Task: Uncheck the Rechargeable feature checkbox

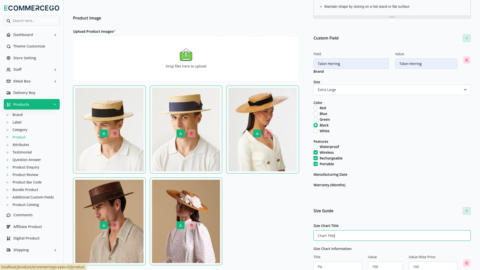Action: 316,158
